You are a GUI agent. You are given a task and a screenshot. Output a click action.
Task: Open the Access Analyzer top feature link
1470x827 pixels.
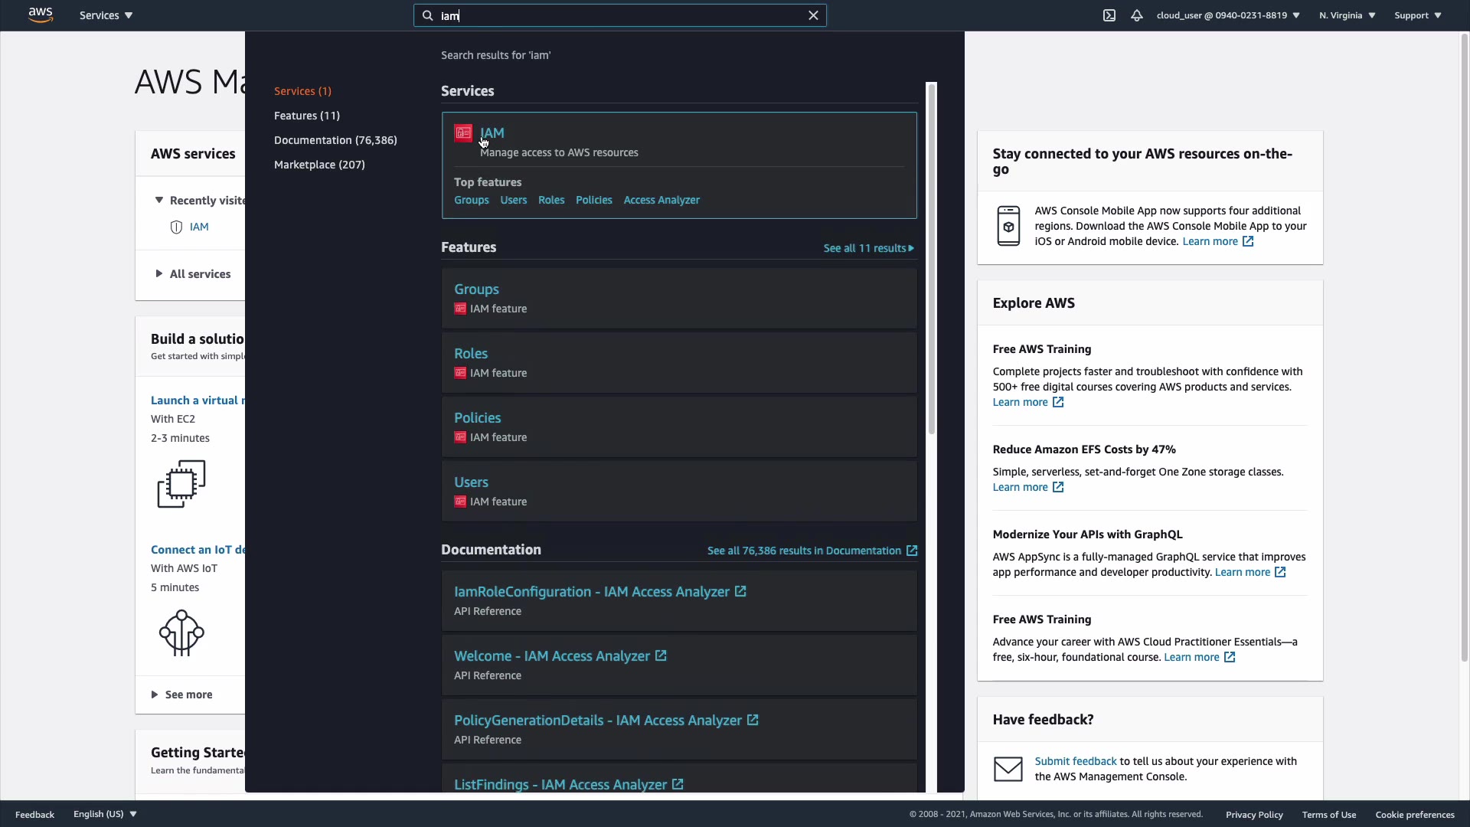point(661,200)
